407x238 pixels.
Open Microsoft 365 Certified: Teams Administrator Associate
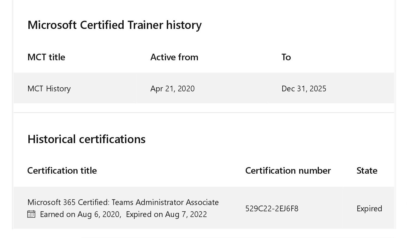click(x=123, y=202)
